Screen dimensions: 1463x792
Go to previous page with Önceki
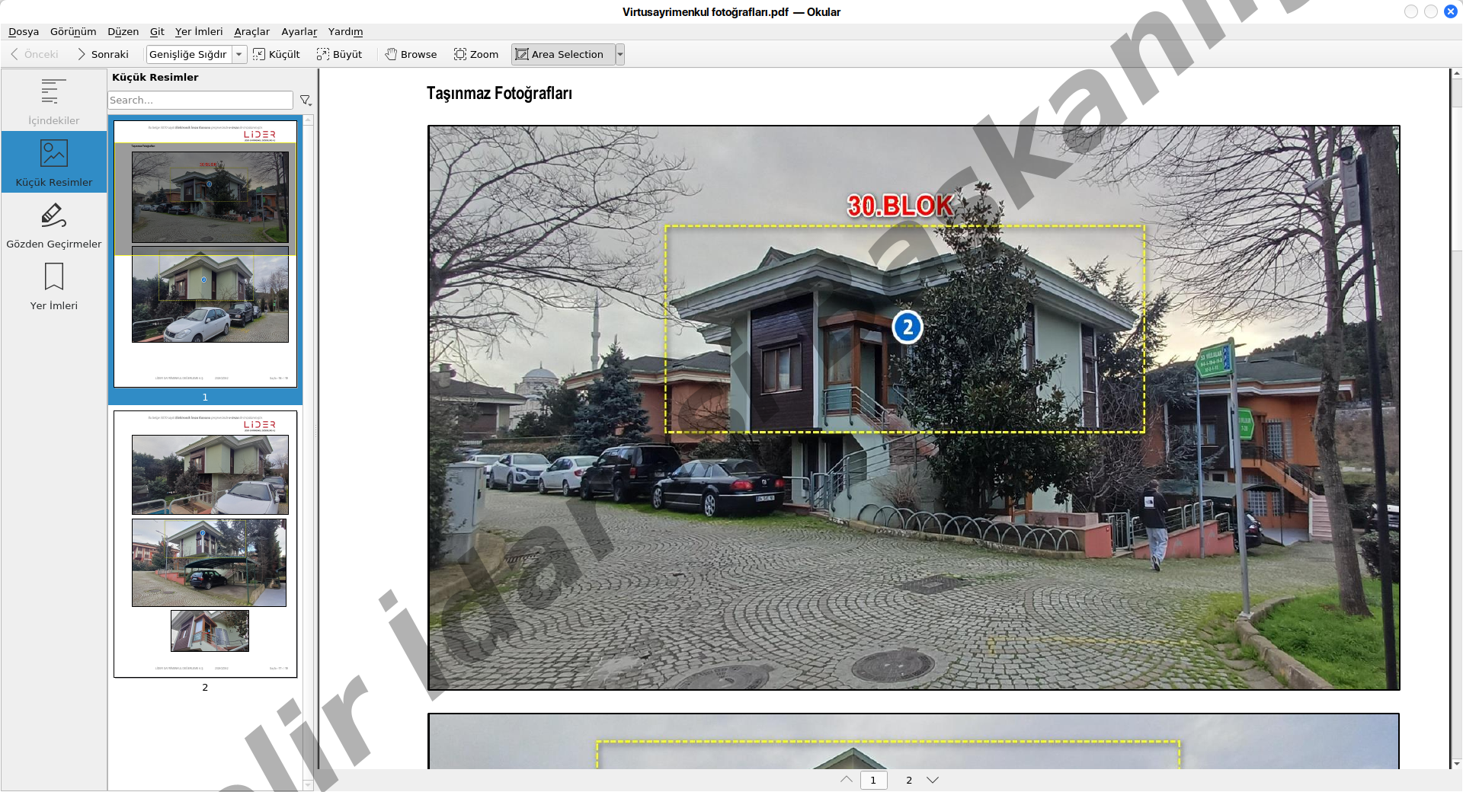point(34,54)
